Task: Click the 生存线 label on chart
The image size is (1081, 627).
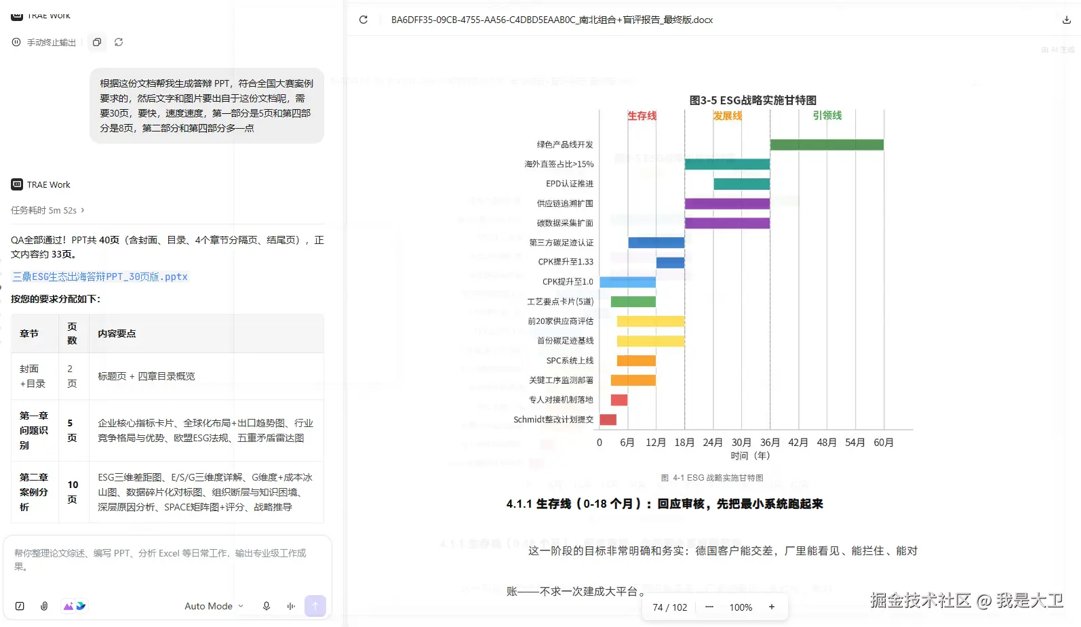Action: pyautogui.click(x=642, y=116)
